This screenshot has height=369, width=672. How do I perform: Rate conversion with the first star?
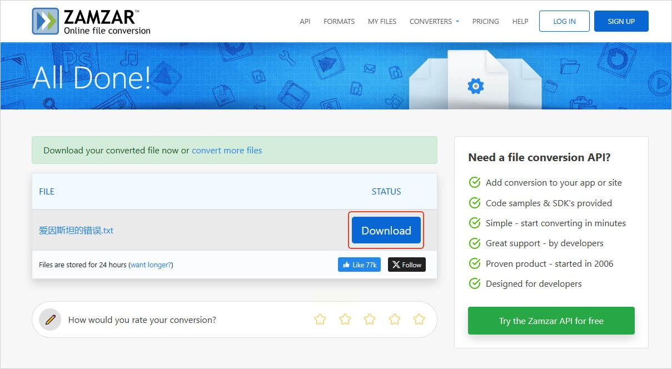(320, 319)
